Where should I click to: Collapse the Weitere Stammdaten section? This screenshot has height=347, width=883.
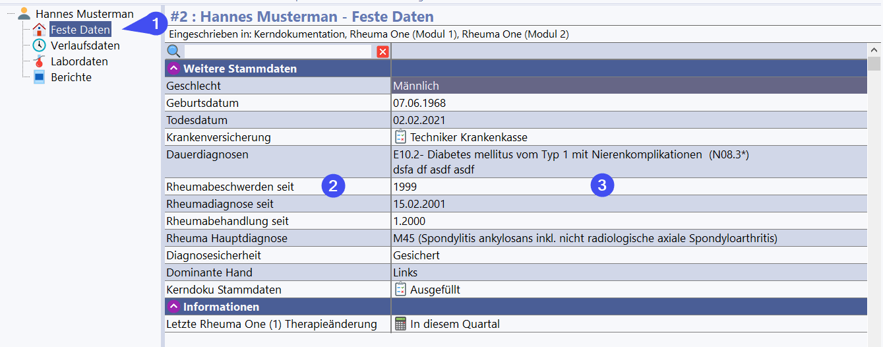173,68
